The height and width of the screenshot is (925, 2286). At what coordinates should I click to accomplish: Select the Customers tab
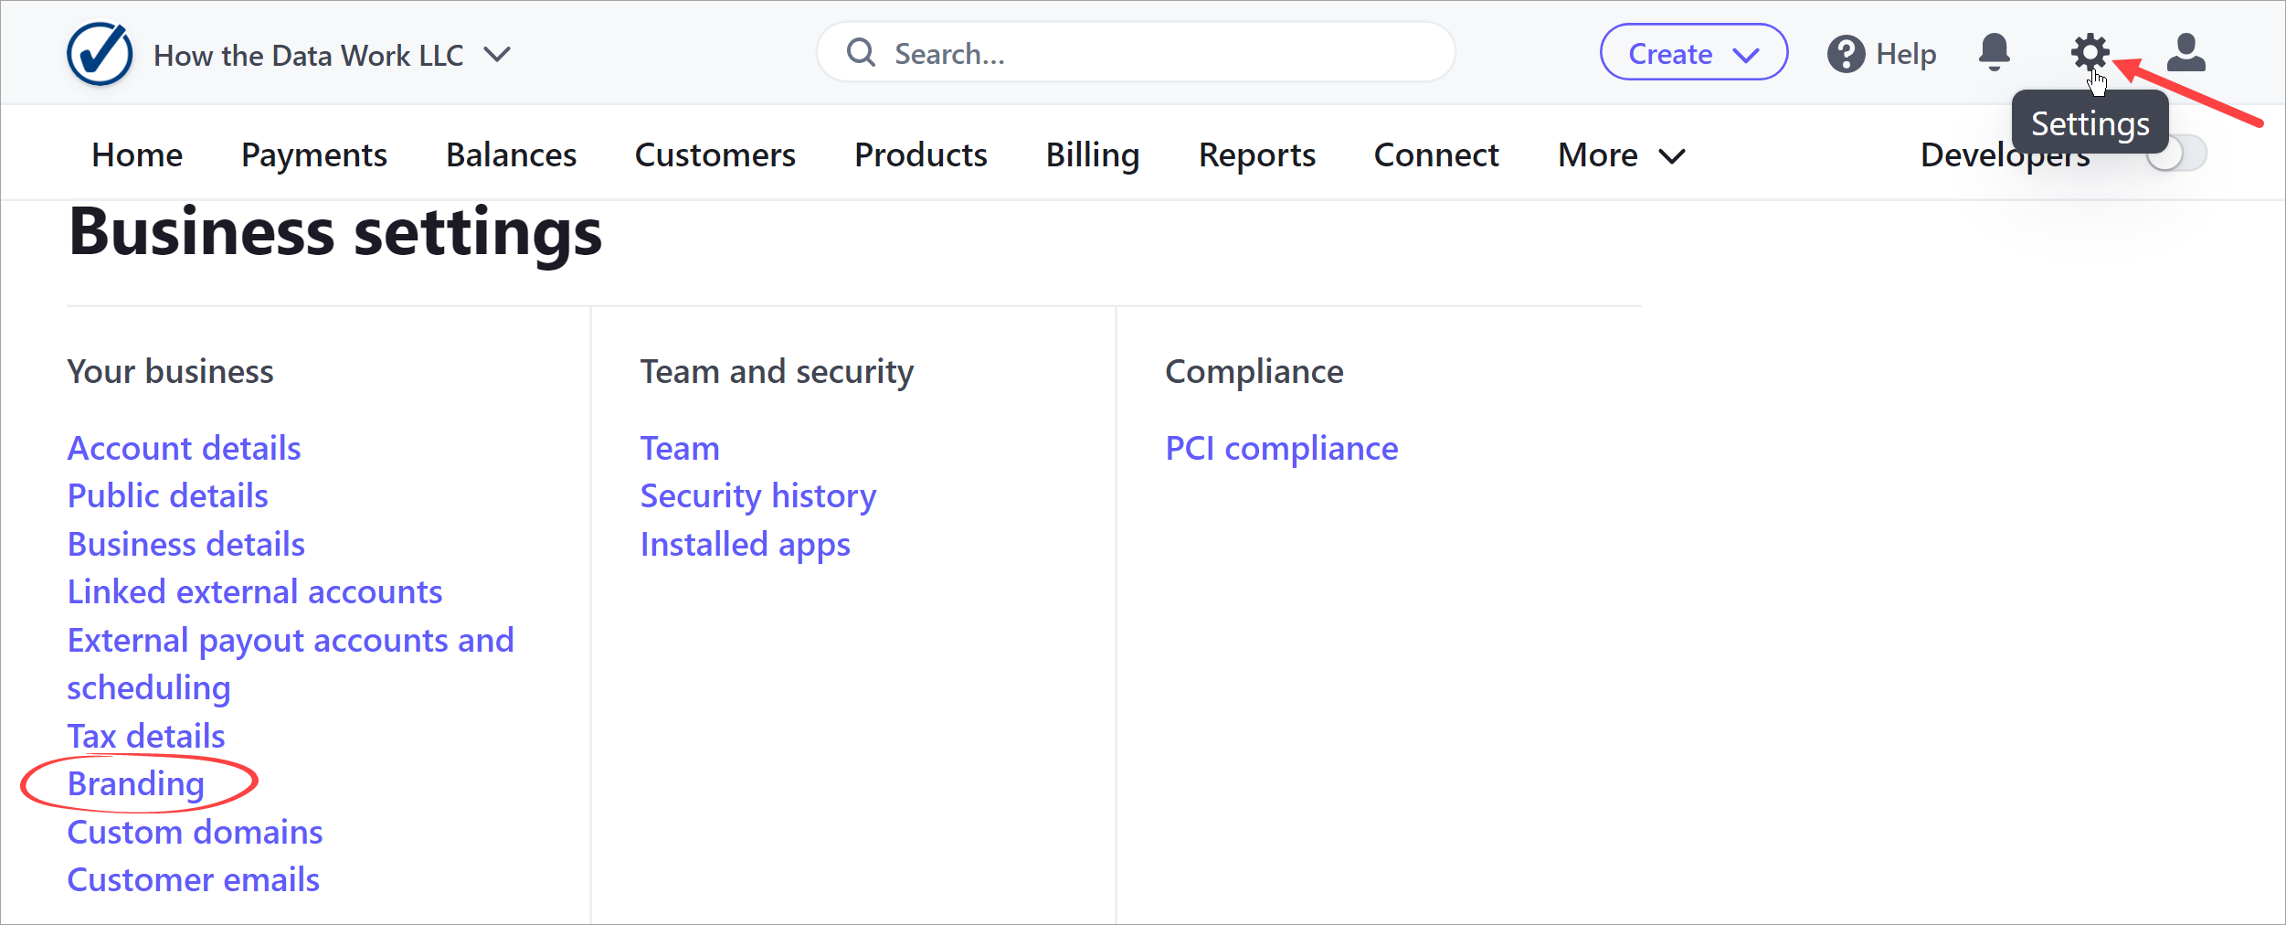(715, 155)
